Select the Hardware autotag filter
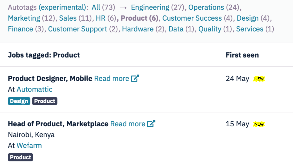Image resolution: width=293 pixels, height=165 pixels. point(138,29)
